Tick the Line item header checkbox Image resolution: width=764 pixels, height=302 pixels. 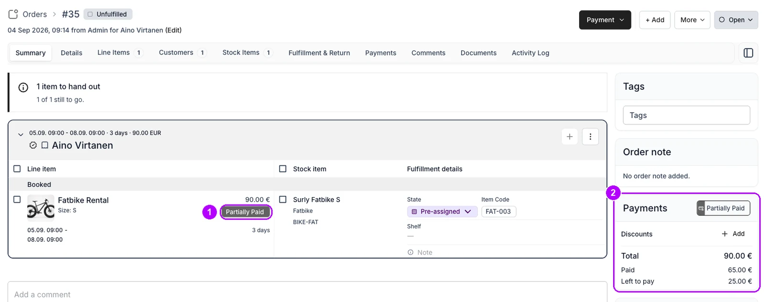(17, 169)
